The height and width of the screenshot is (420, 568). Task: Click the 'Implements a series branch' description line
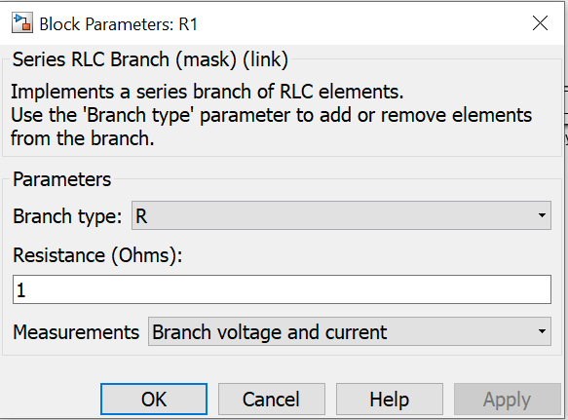click(x=208, y=92)
